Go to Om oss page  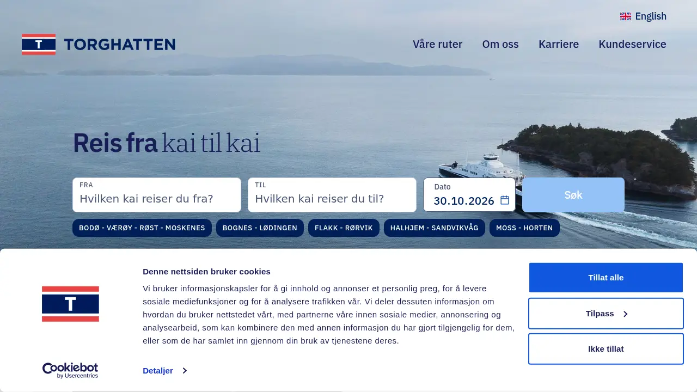(x=500, y=44)
